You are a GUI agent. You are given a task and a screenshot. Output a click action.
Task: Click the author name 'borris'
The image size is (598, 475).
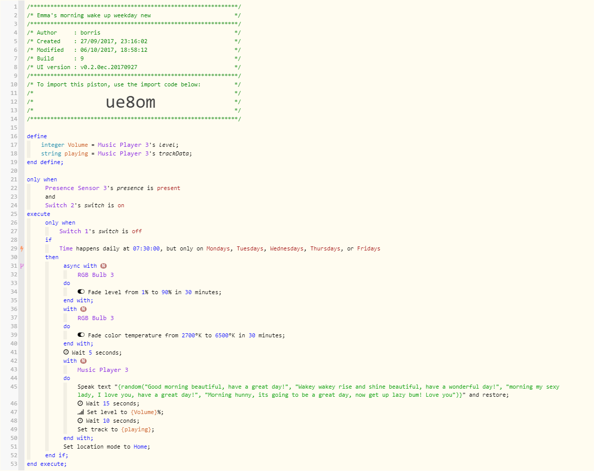point(90,33)
